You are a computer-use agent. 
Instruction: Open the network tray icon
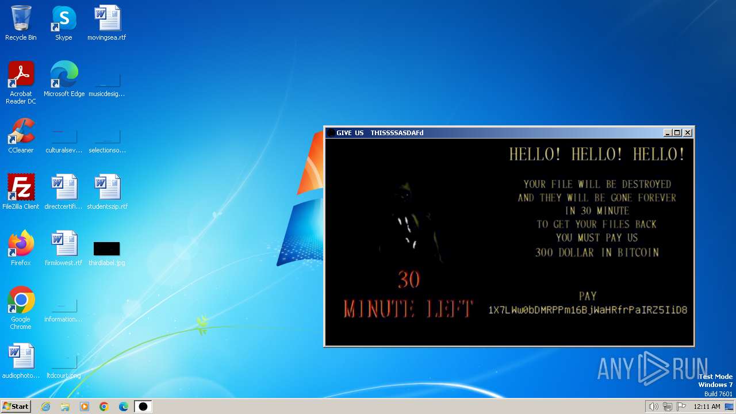(667, 407)
